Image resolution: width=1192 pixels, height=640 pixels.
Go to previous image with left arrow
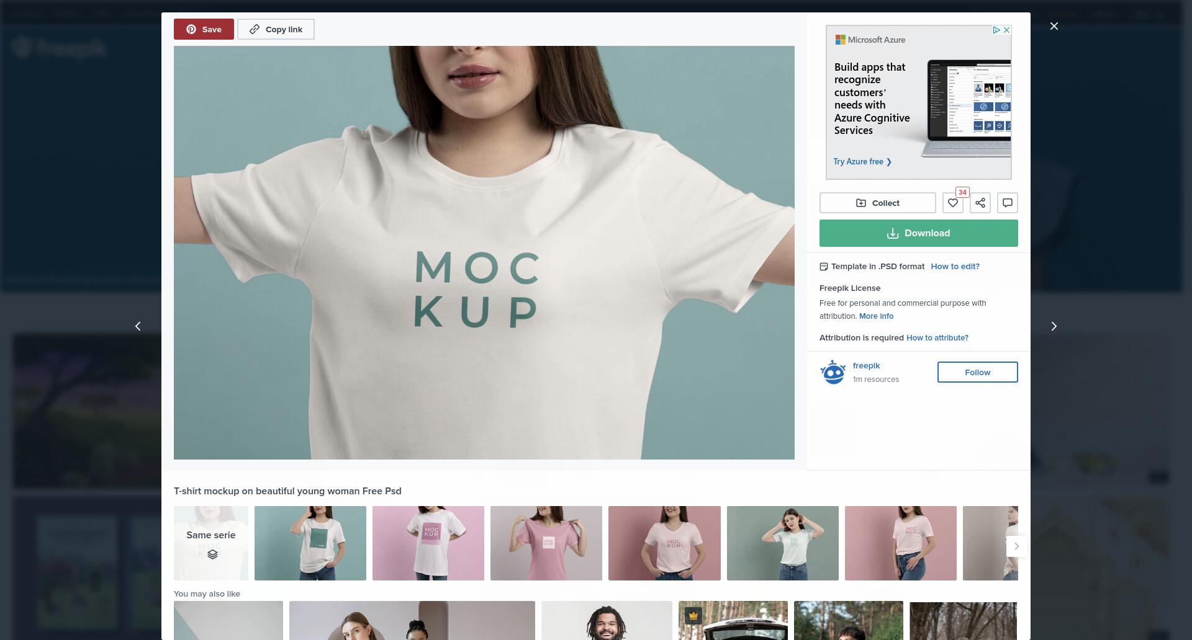(x=138, y=326)
